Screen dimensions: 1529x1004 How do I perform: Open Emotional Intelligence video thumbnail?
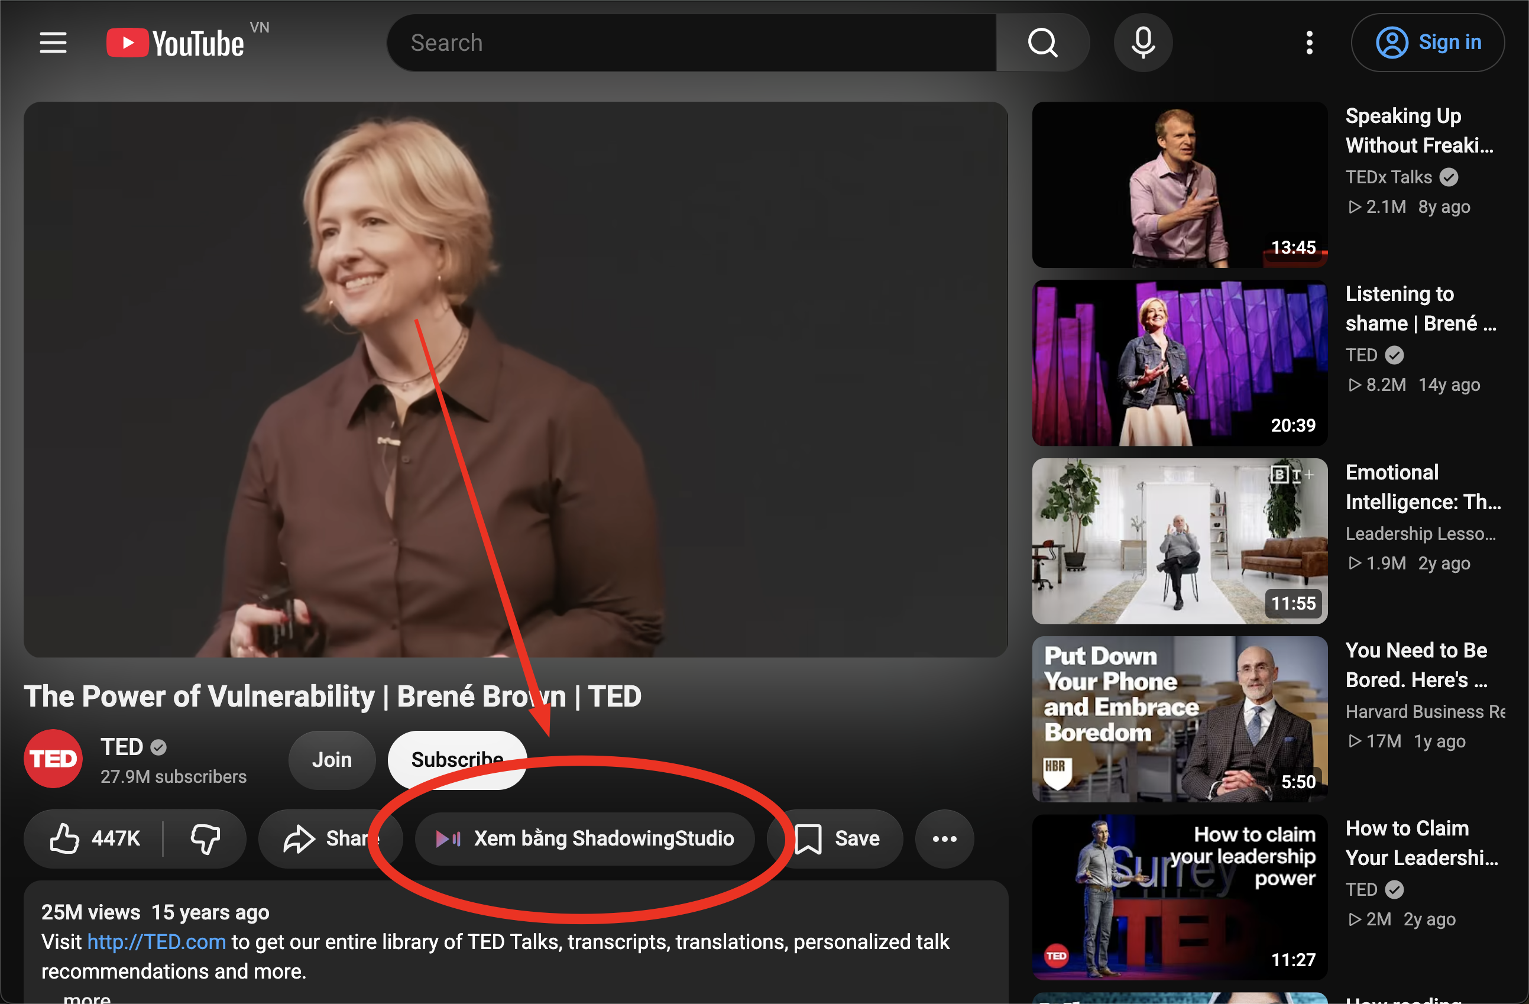(x=1180, y=540)
